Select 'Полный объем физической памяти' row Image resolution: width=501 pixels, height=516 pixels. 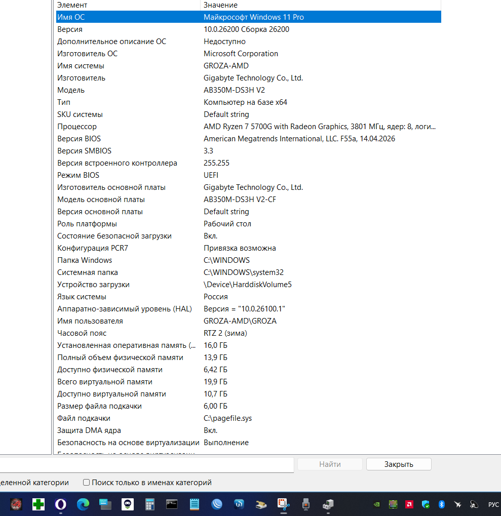pos(249,358)
